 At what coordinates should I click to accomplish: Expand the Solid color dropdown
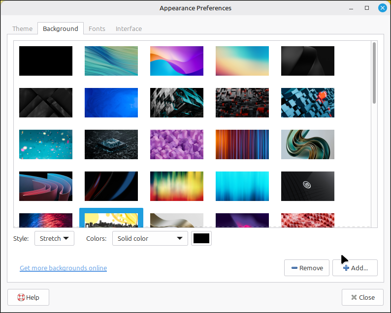[x=150, y=239]
